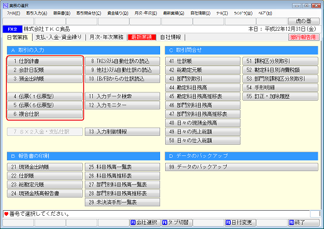Open 43 部門別取引

coord(203,79)
